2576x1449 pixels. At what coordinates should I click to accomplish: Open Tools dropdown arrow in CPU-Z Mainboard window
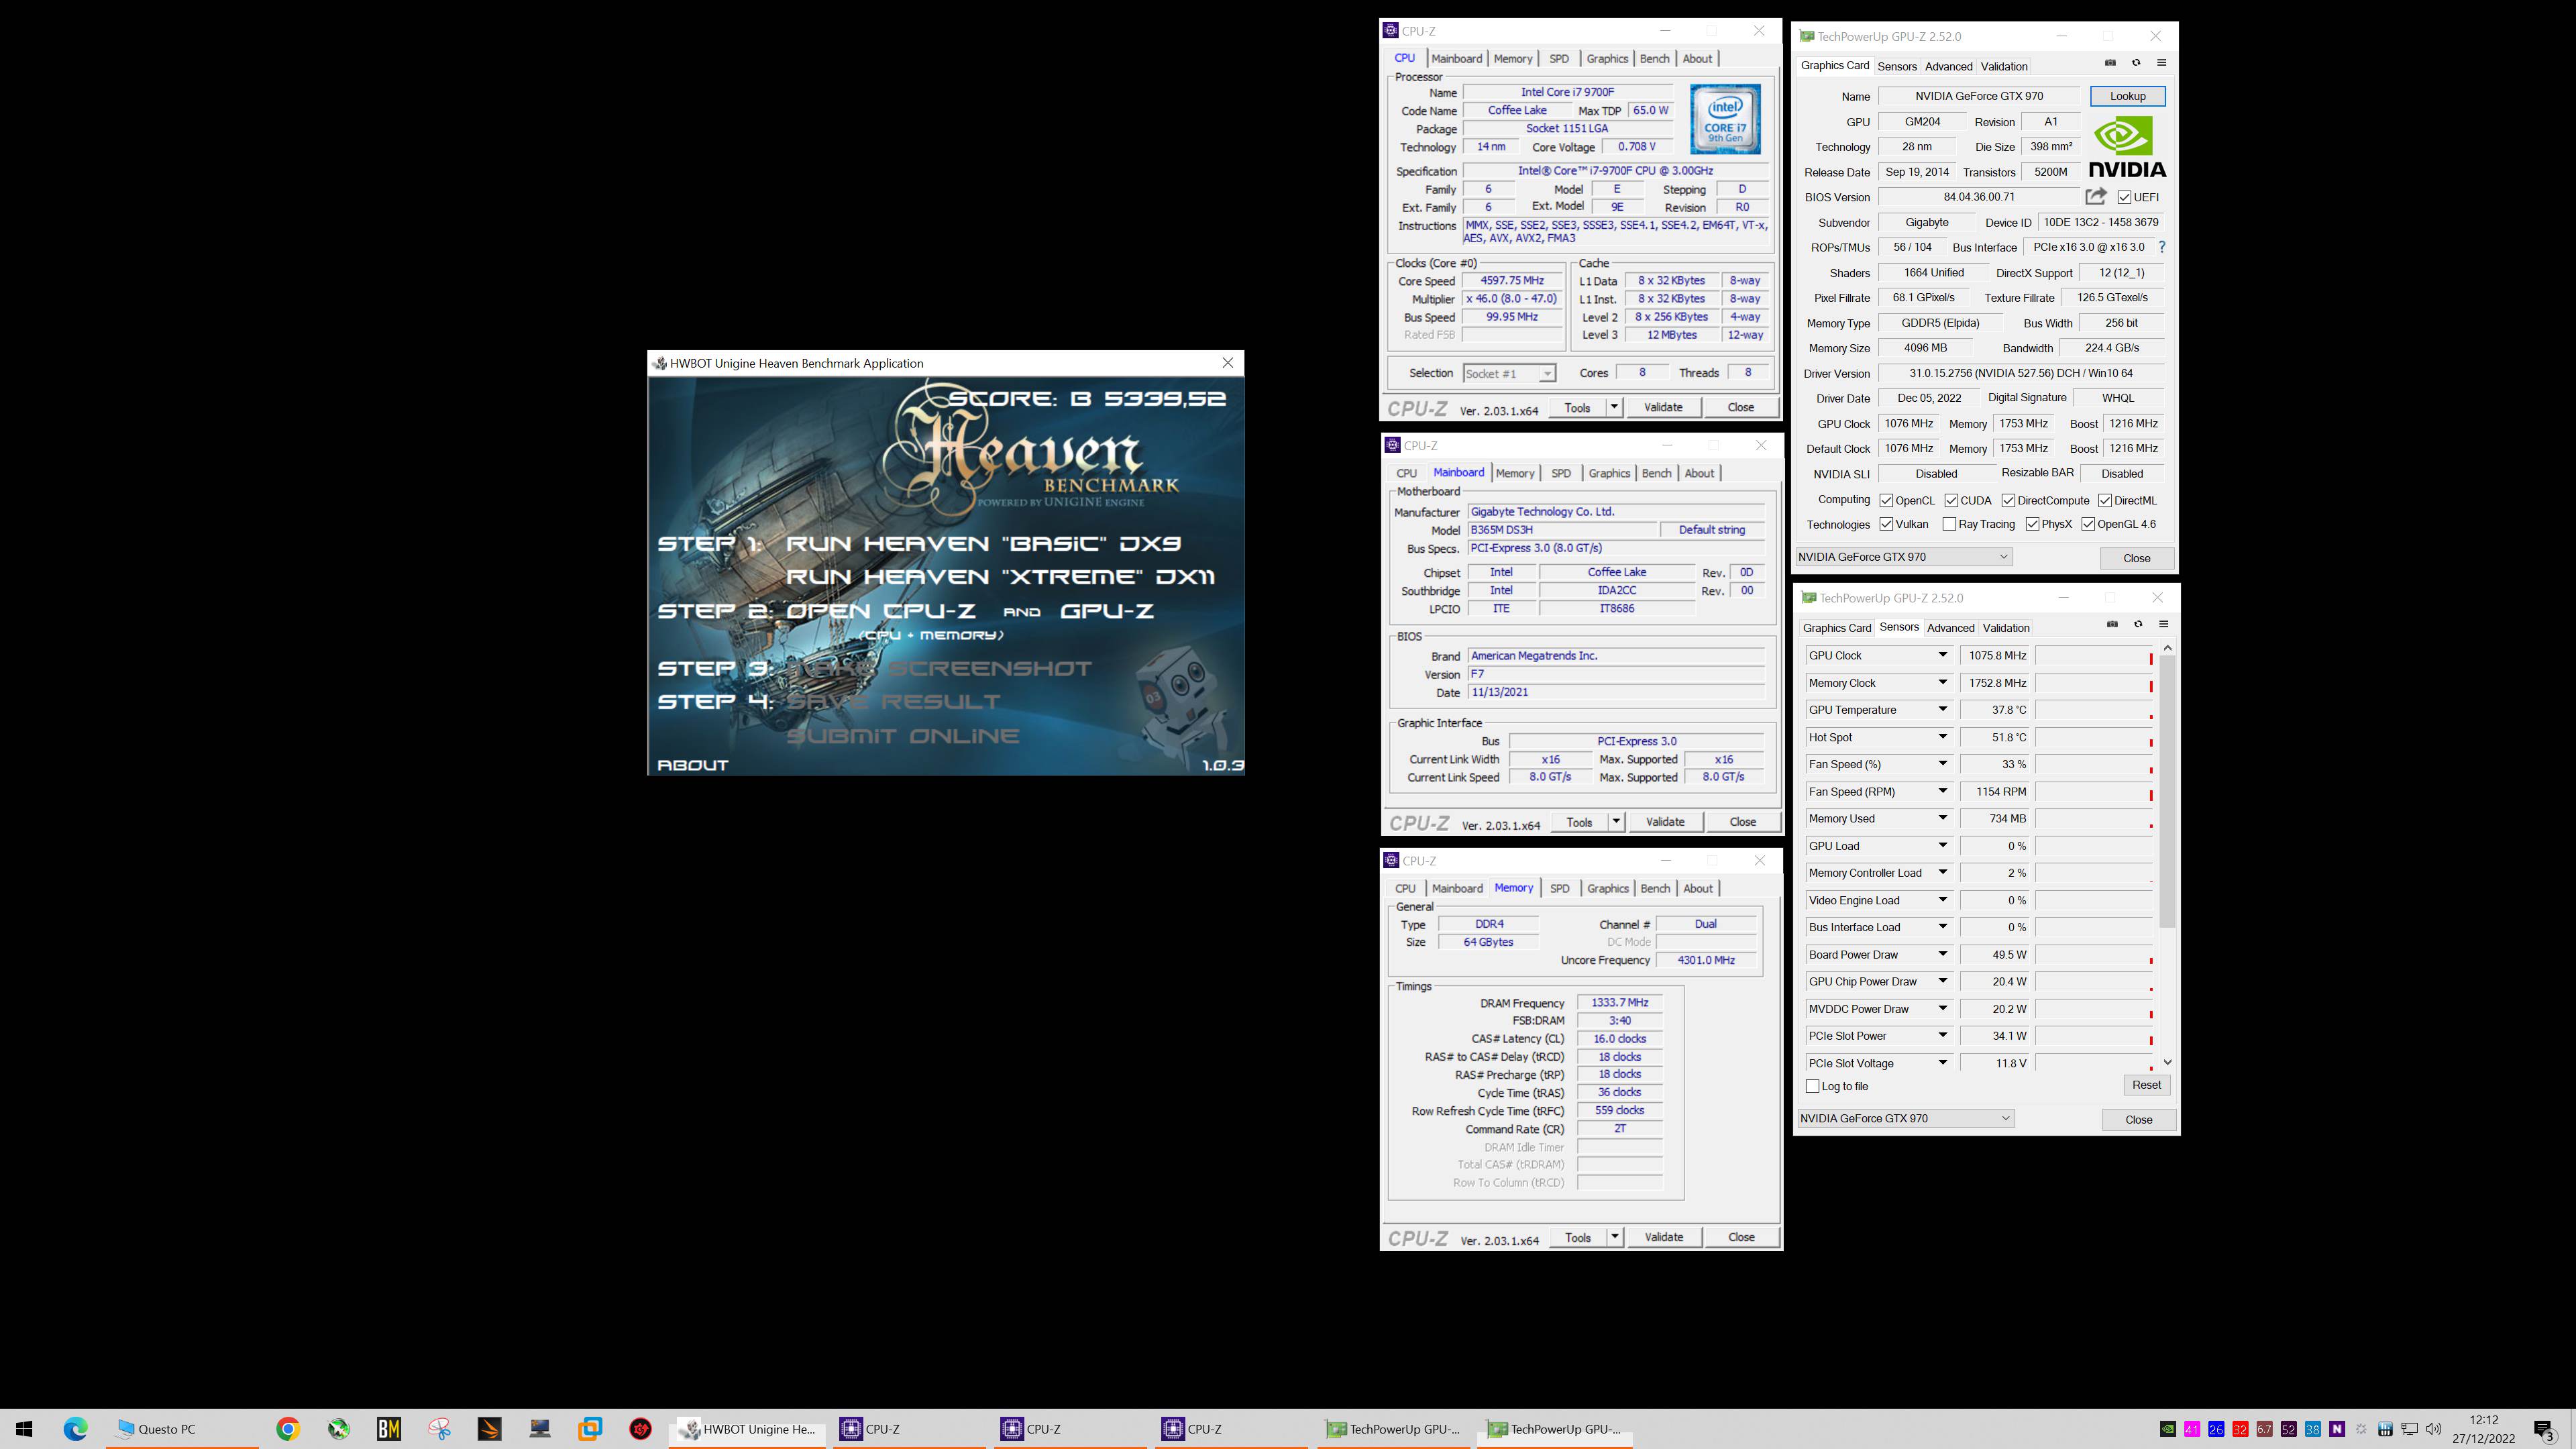(1615, 822)
